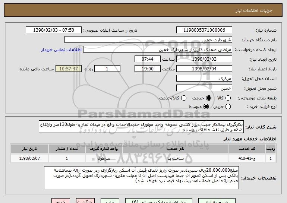Click the announcement date field 1398/02/03 - 07:50

54,30
